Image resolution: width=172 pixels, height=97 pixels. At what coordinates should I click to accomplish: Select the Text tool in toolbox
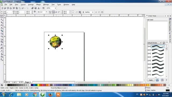coord(2,44)
